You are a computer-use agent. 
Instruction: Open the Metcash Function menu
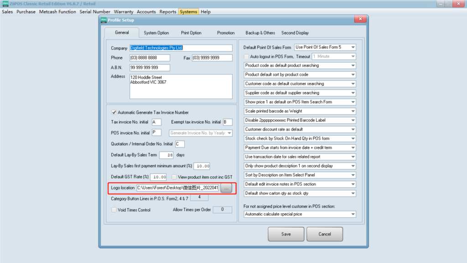click(x=57, y=11)
